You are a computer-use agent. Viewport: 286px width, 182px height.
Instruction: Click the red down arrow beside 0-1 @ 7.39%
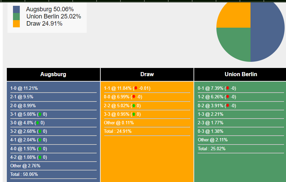pos(227,88)
